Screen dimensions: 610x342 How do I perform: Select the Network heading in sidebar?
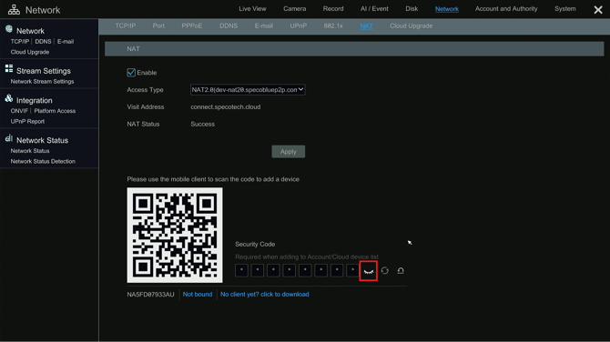point(30,31)
